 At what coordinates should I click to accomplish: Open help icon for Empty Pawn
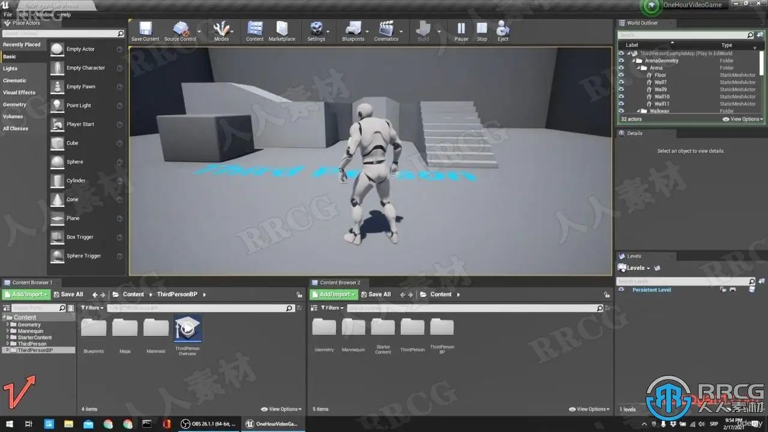point(119,87)
